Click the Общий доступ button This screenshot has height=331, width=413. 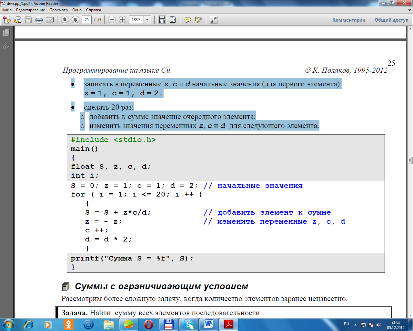[x=391, y=20]
